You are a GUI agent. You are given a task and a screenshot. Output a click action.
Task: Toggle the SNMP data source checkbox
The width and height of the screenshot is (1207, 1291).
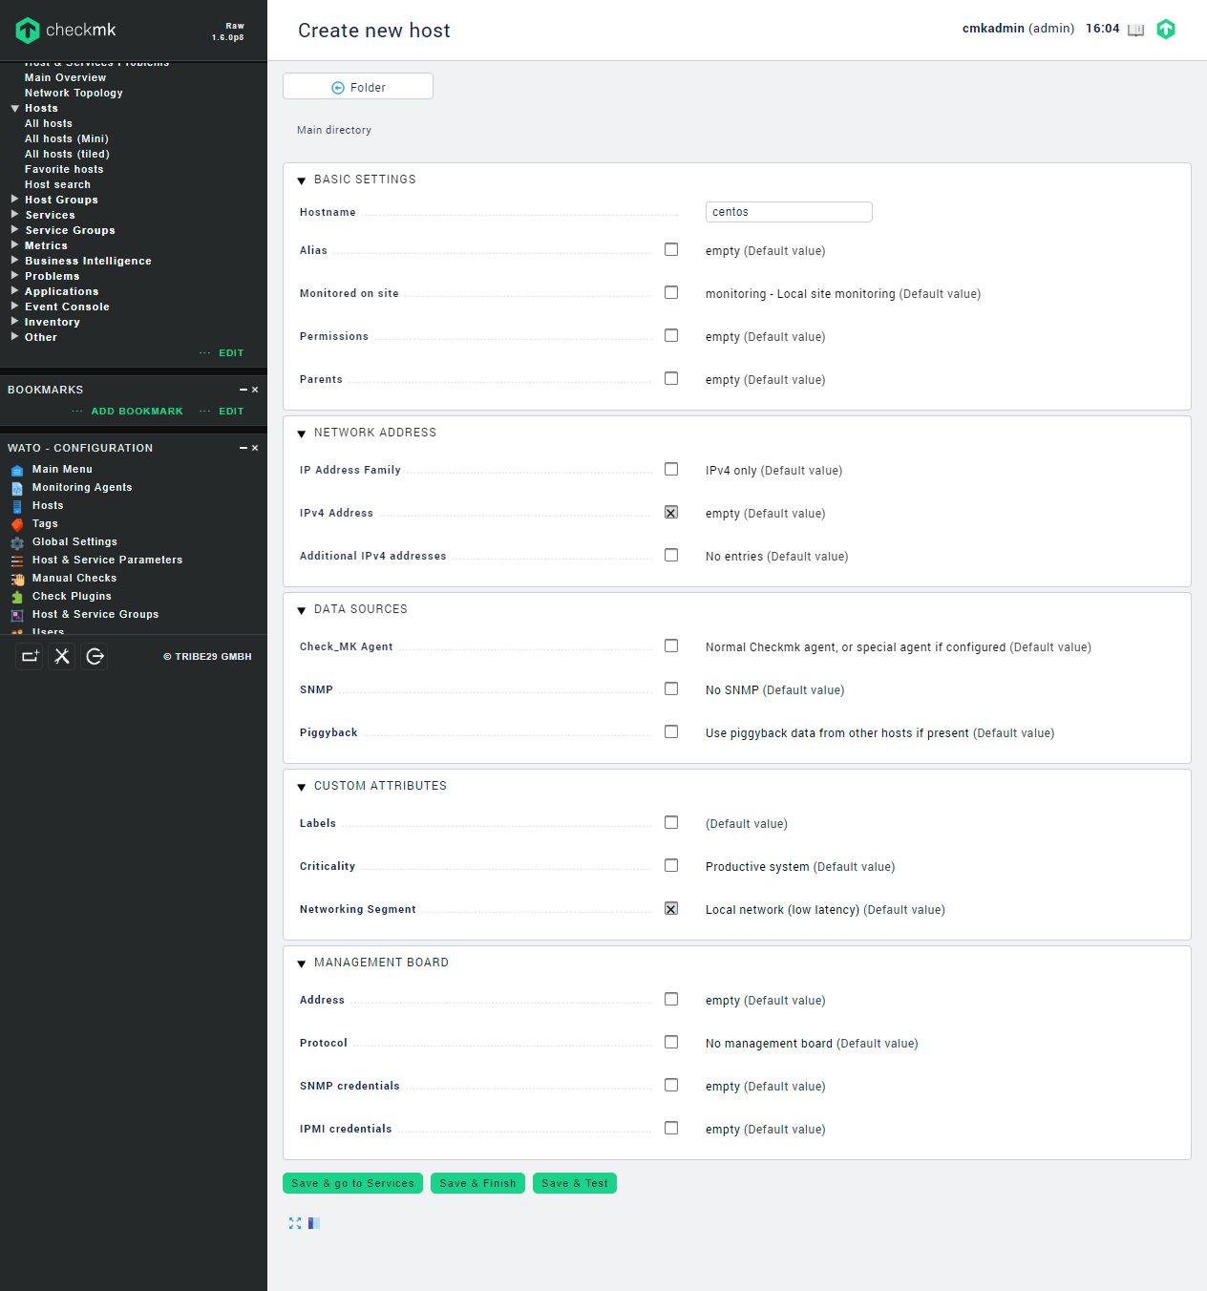pyautogui.click(x=671, y=689)
